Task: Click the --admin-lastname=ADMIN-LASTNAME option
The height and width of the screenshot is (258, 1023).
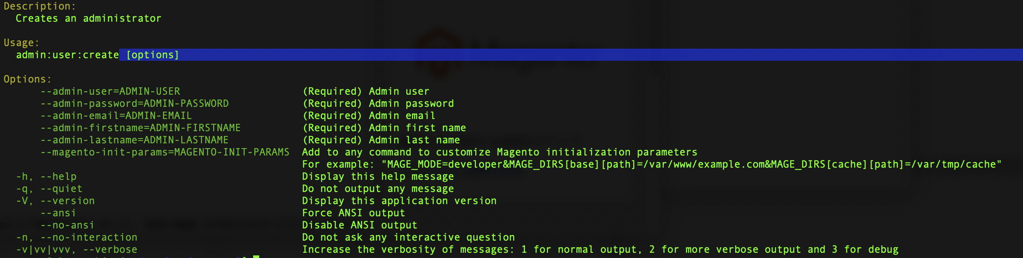Action: [134, 140]
